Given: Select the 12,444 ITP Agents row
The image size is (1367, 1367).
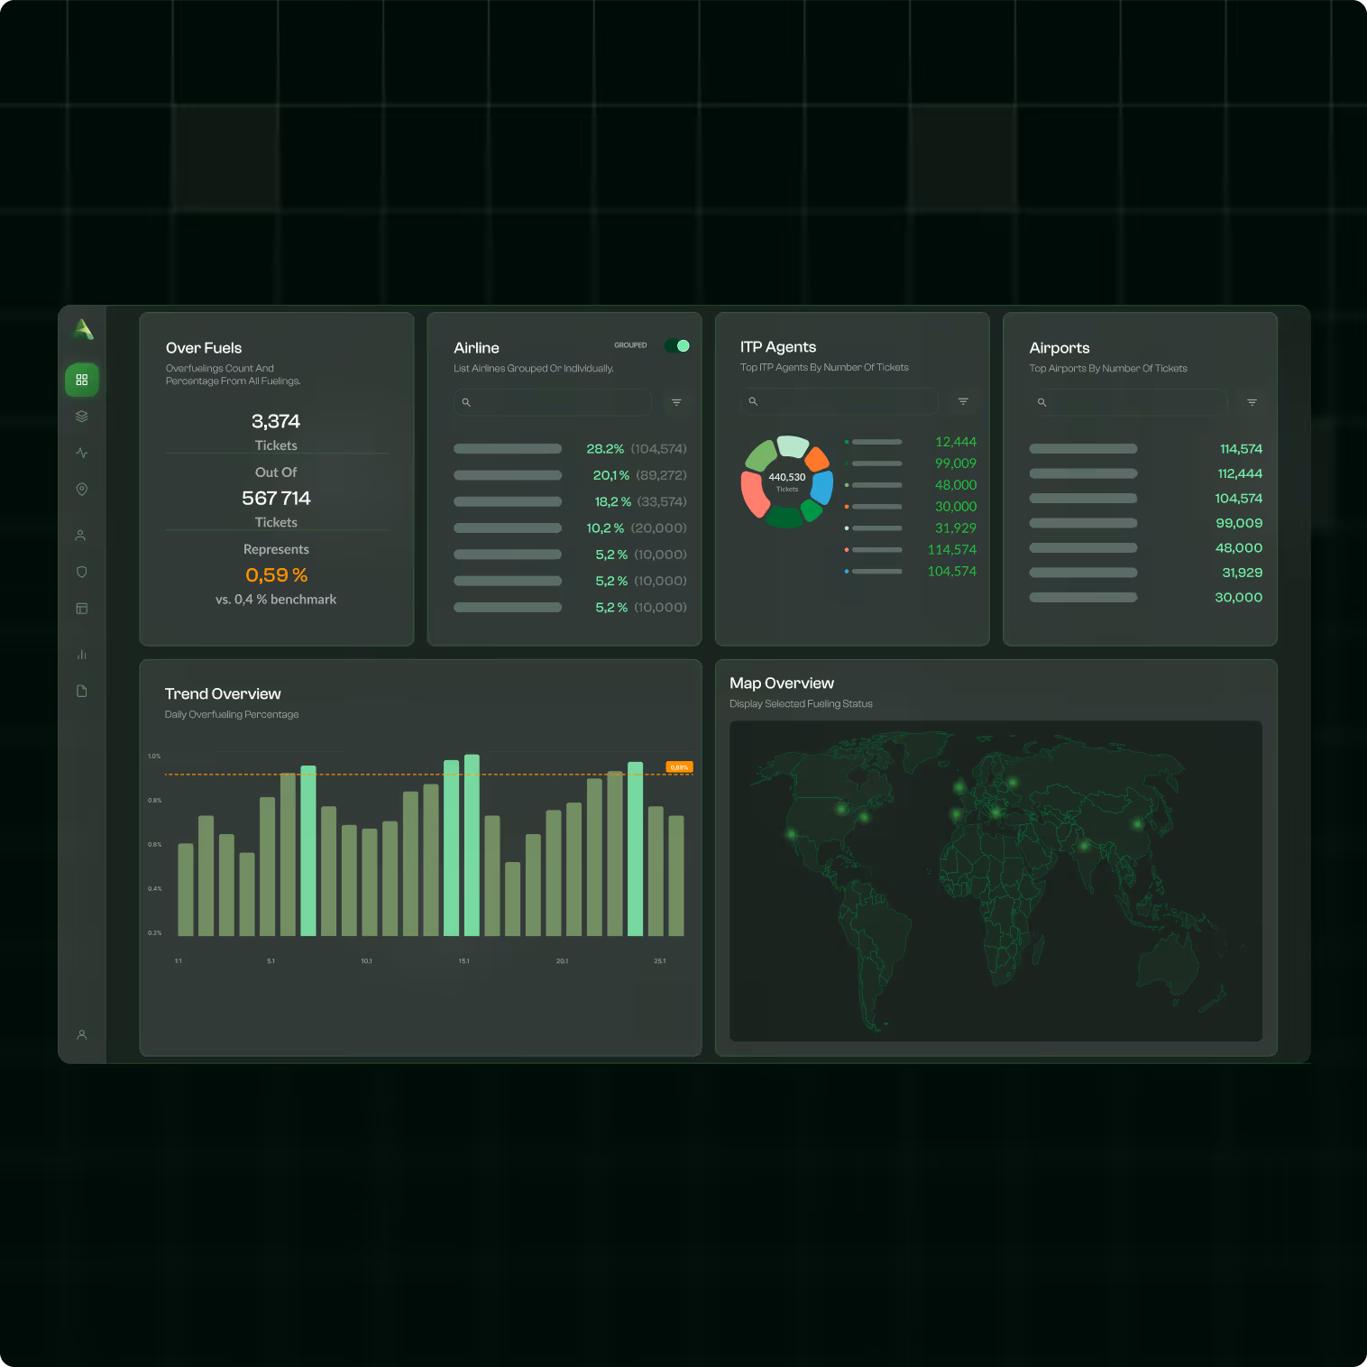Looking at the screenshot, I should pyautogui.click(x=910, y=442).
